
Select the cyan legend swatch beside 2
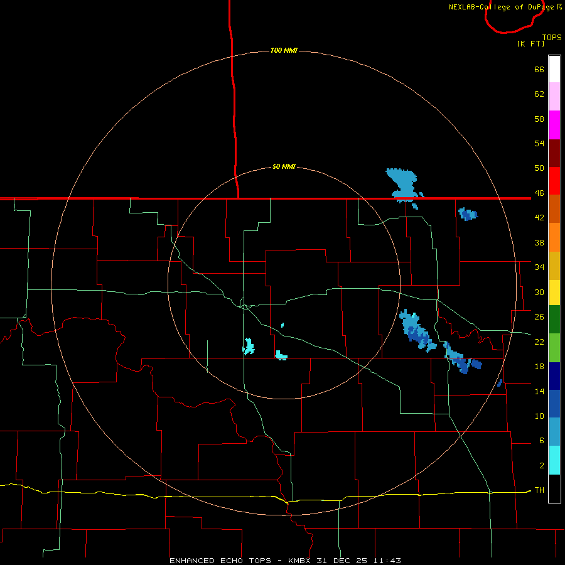554,460
